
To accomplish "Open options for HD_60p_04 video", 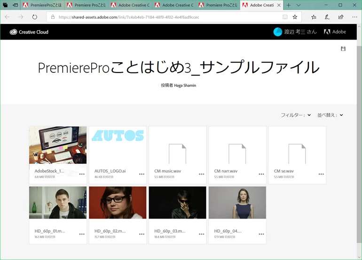I will (x=261, y=234).
